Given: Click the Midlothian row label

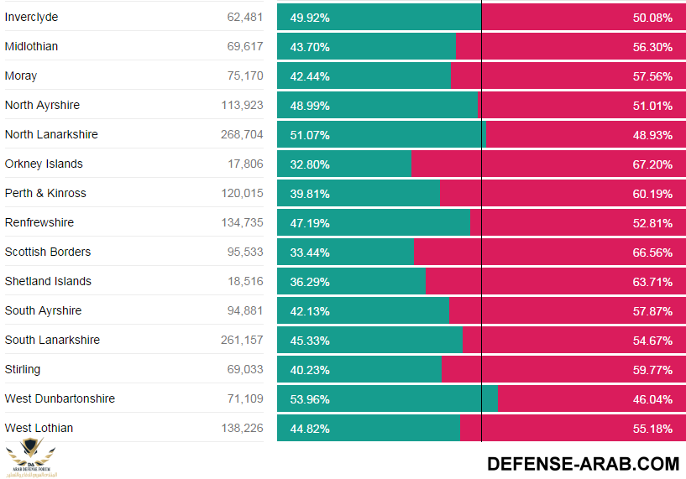Looking at the screenshot, I should pyautogui.click(x=32, y=47).
